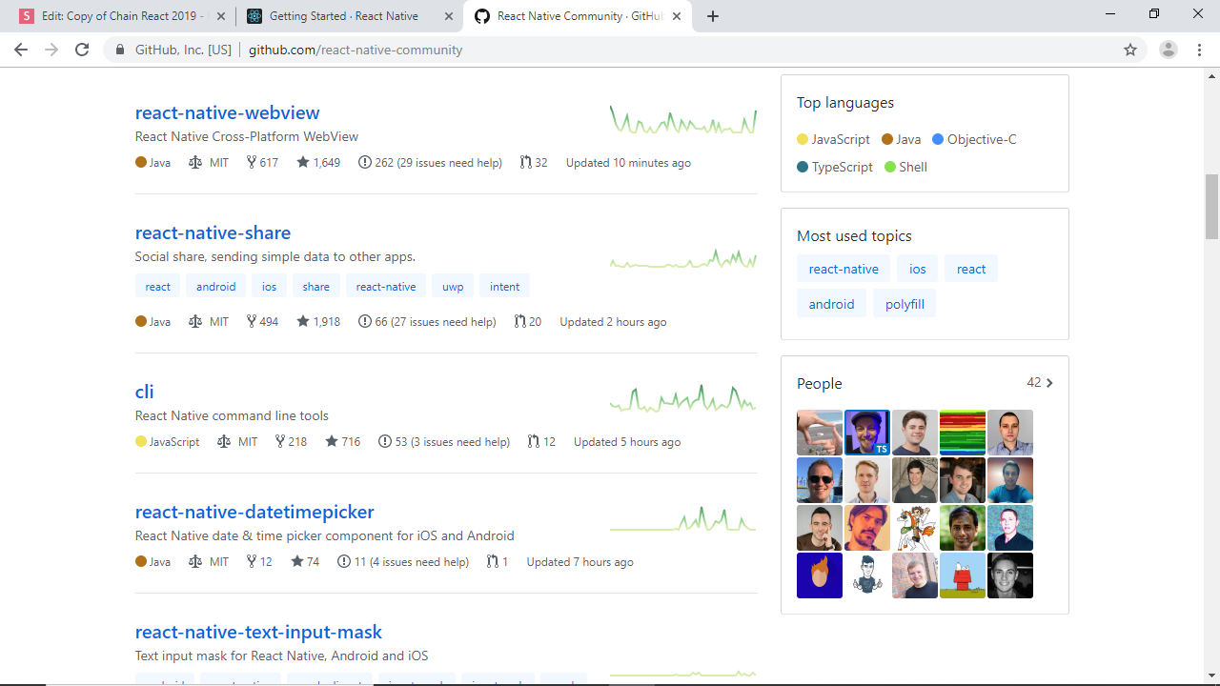Open the react-native-webview repository link

click(x=227, y=112)
